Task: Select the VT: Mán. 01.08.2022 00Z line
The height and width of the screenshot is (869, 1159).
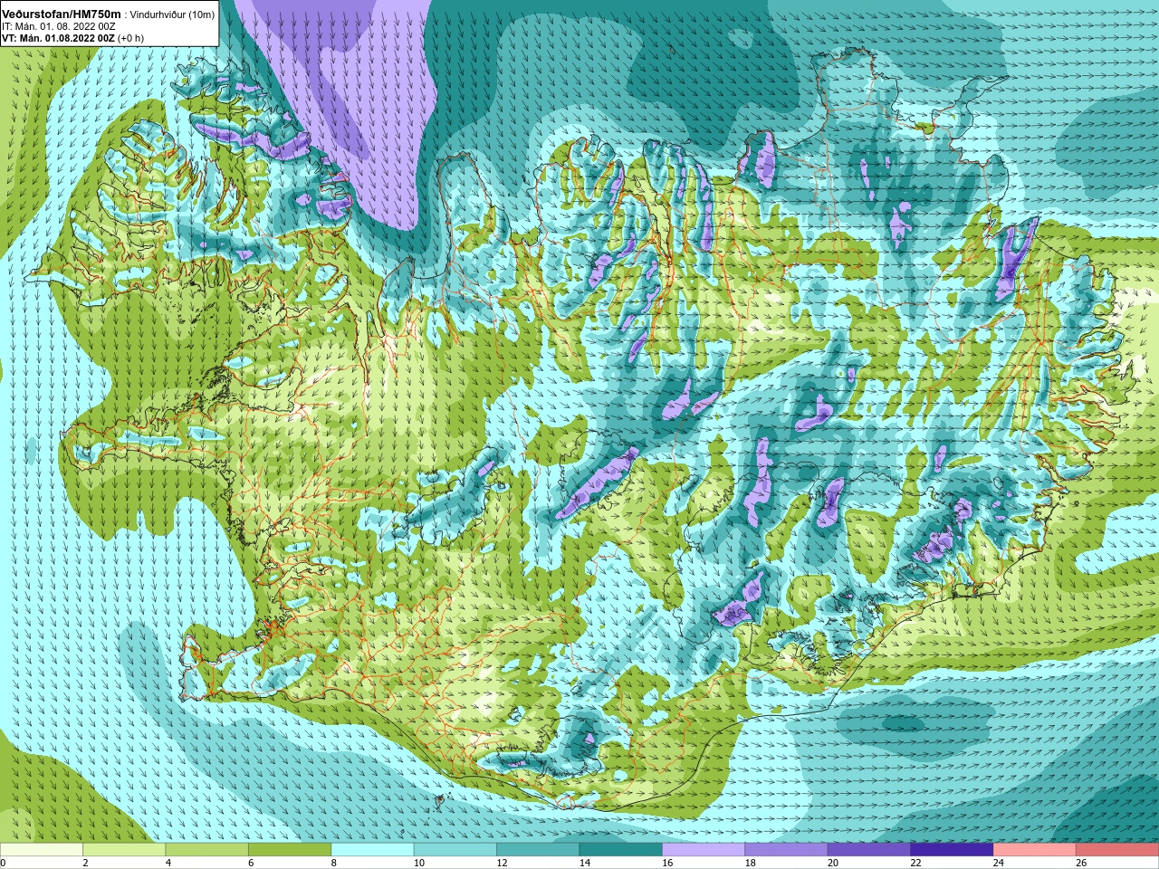Action: (58, 38)
